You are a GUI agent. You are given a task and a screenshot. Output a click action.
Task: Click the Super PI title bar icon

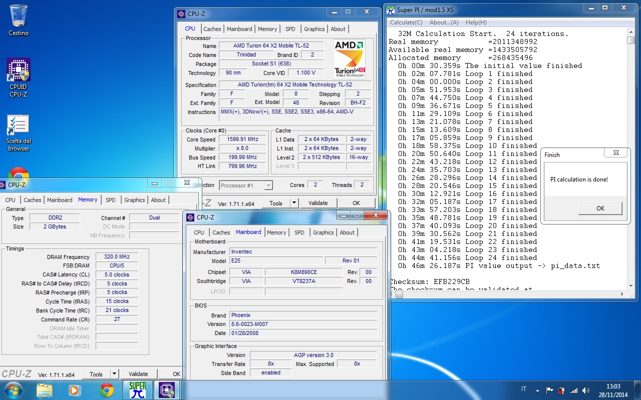click(x=391, y=9)
